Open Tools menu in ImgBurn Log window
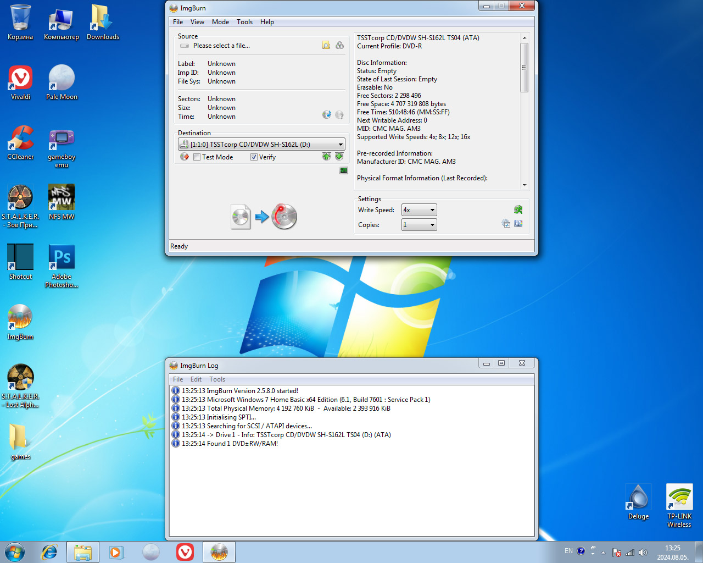703x563 pixels. coord(217,379)
